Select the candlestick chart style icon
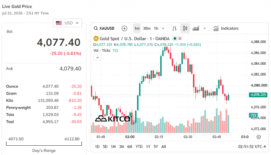The image size is (271, 155). [185, 28]
